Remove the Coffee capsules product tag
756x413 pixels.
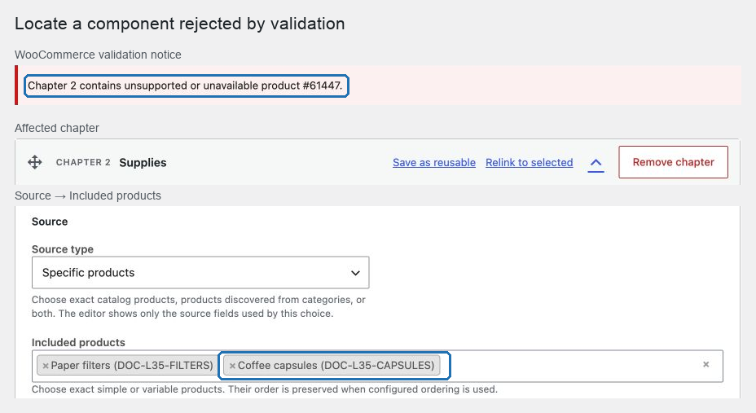tap(232, 366)
